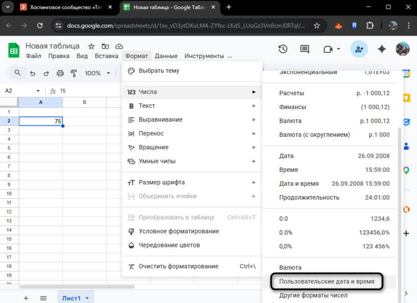Click the browser address bar URL
Screen dimensions: 417x303
(185, 25)
